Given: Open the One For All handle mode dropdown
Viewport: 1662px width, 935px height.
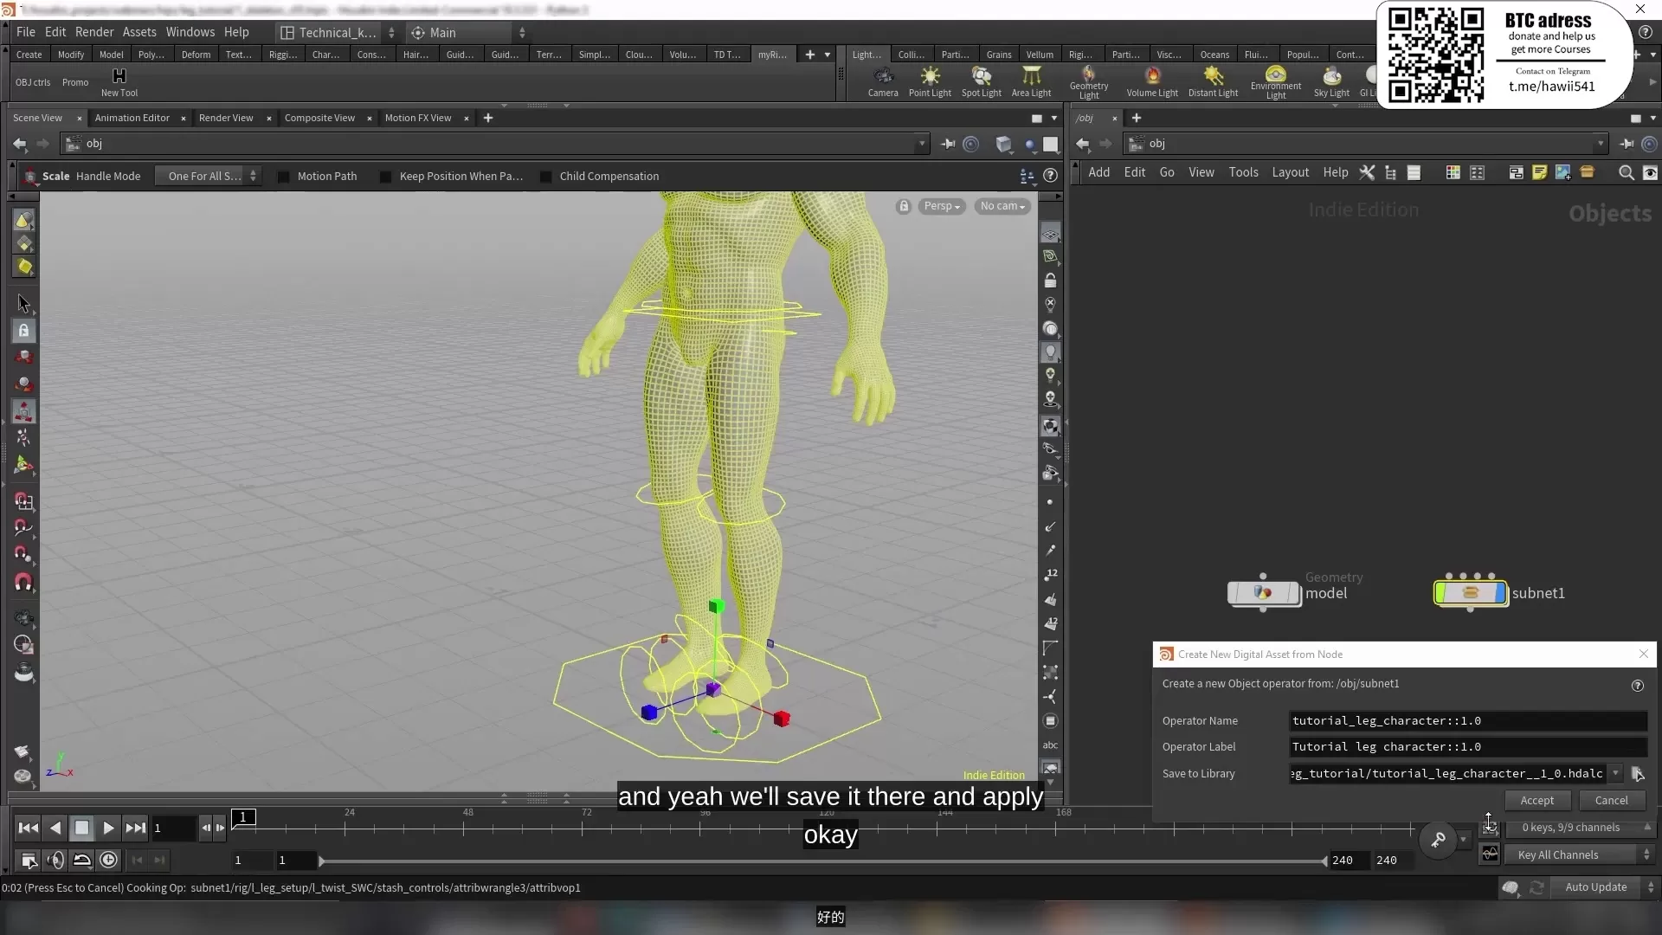Looking at the screenshot, I should point(208,176).
